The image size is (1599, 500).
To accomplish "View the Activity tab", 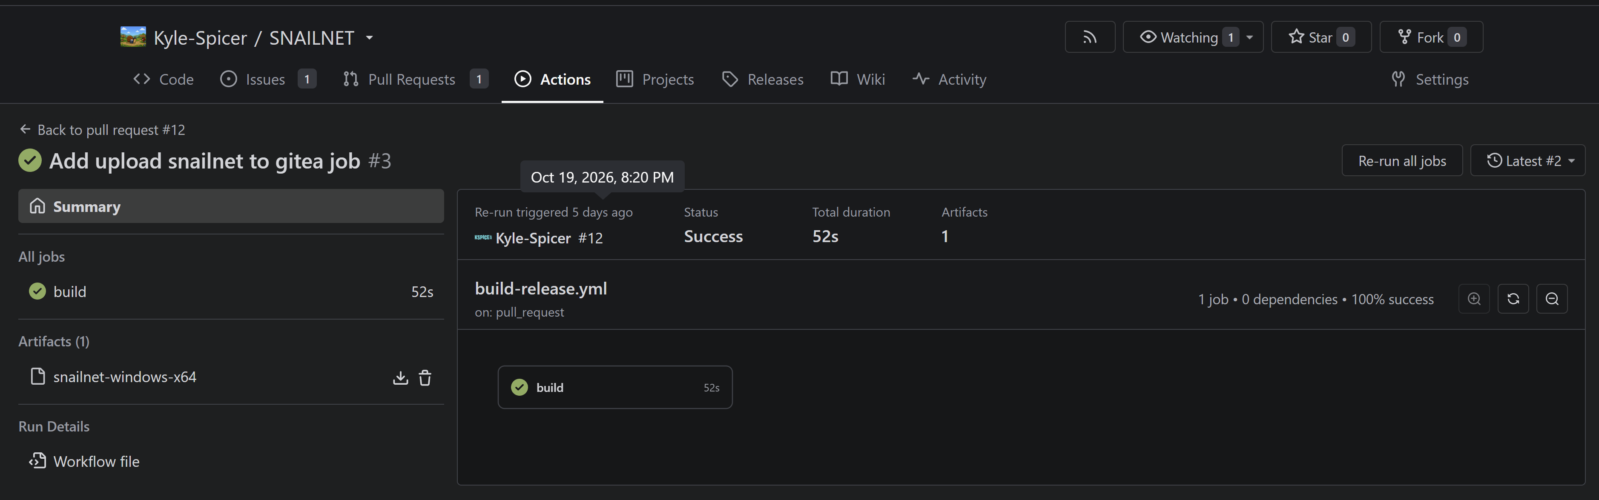I will (949, 80).
